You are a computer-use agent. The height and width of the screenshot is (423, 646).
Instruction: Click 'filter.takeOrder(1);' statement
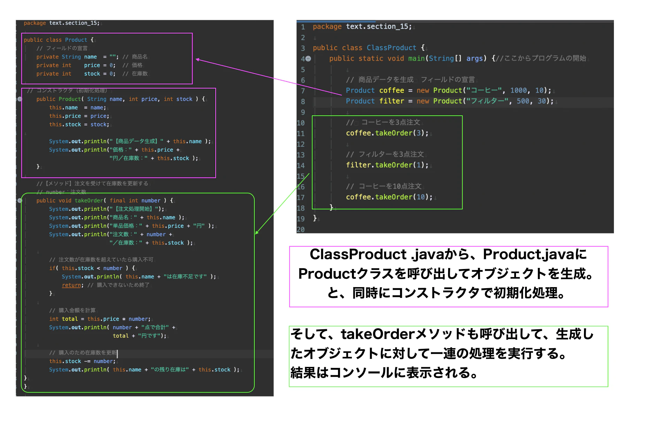tap(387, 165)
